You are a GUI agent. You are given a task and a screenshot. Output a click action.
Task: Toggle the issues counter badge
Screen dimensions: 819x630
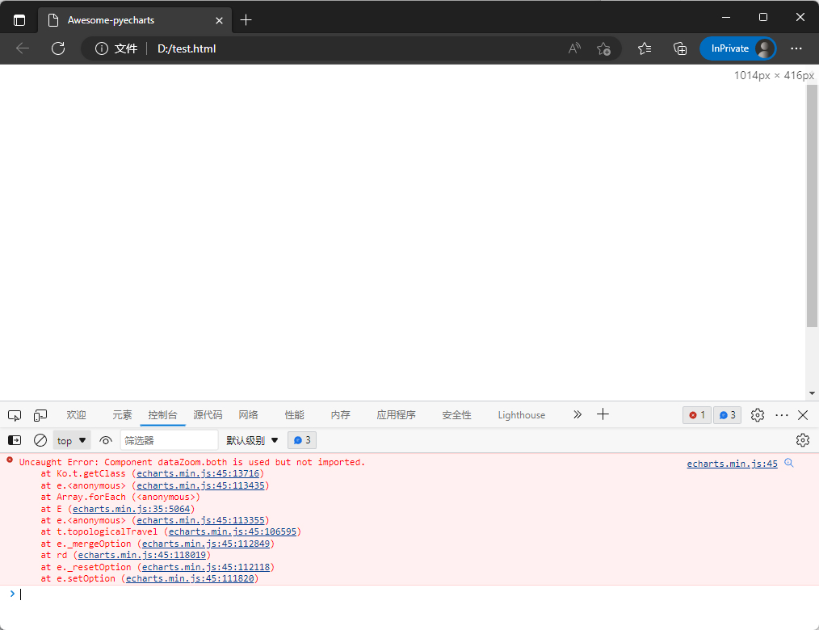click(x=726, y=414)
